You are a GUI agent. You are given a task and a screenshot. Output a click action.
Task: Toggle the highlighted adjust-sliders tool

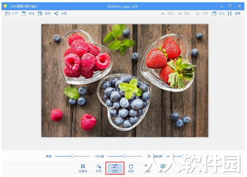click(x=115, y=168)
